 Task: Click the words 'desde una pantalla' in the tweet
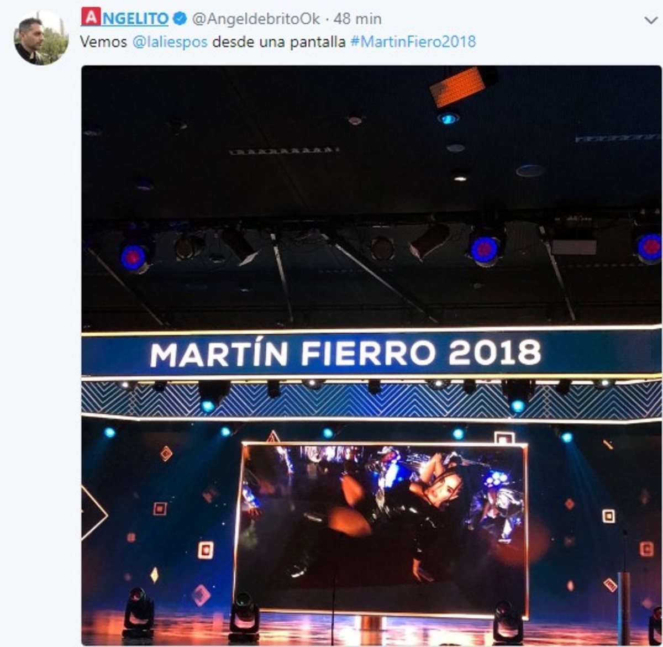point(278,42)
